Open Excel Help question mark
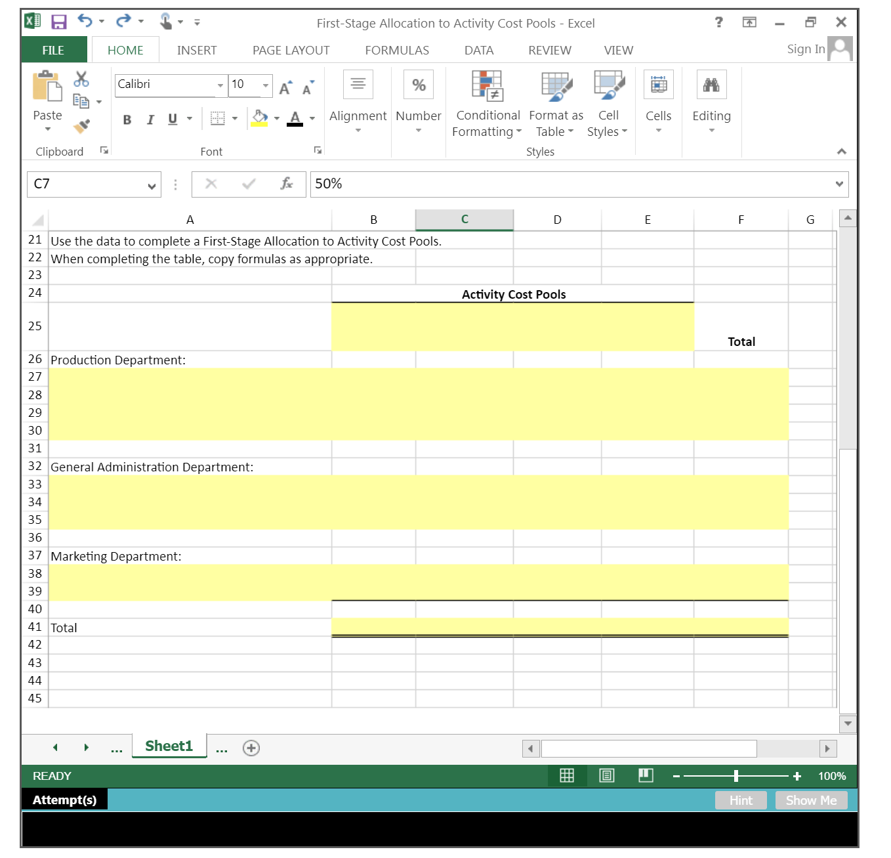The width and height of the screenshot is (891, 858). (719, 22)
